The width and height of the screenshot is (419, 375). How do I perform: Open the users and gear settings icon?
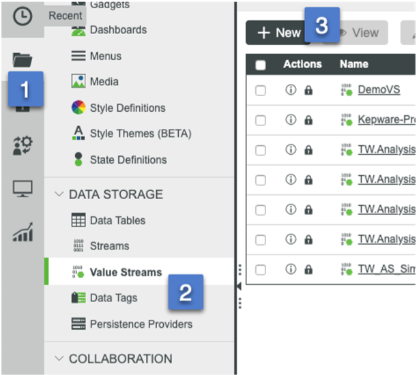click(23, 145)
